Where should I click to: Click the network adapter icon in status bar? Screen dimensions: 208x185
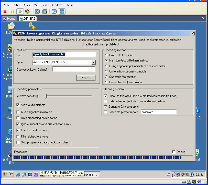pyautogui.click(x=194, y=182)
